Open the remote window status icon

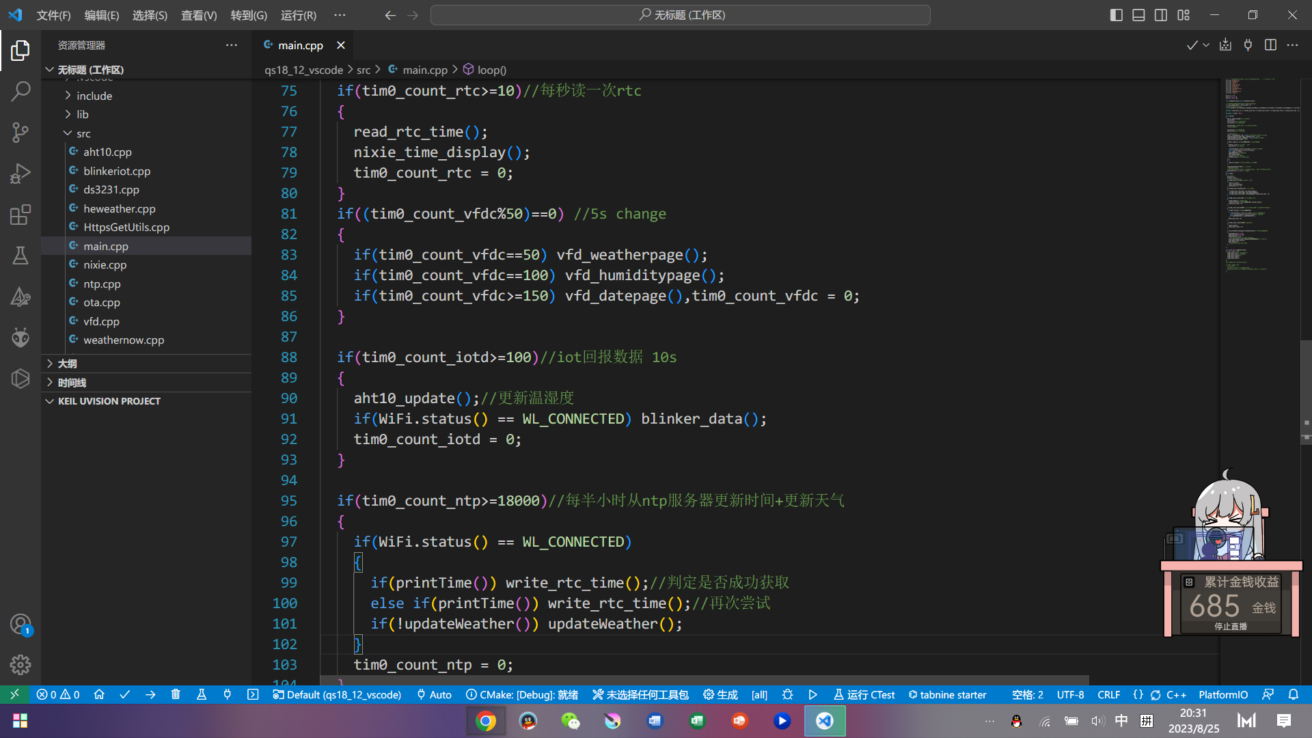click(14, 694)
